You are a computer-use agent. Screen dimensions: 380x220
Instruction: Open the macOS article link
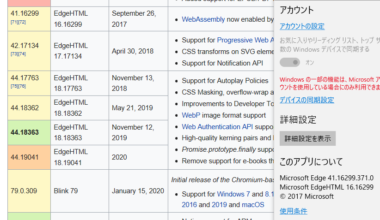coord(253,205)
